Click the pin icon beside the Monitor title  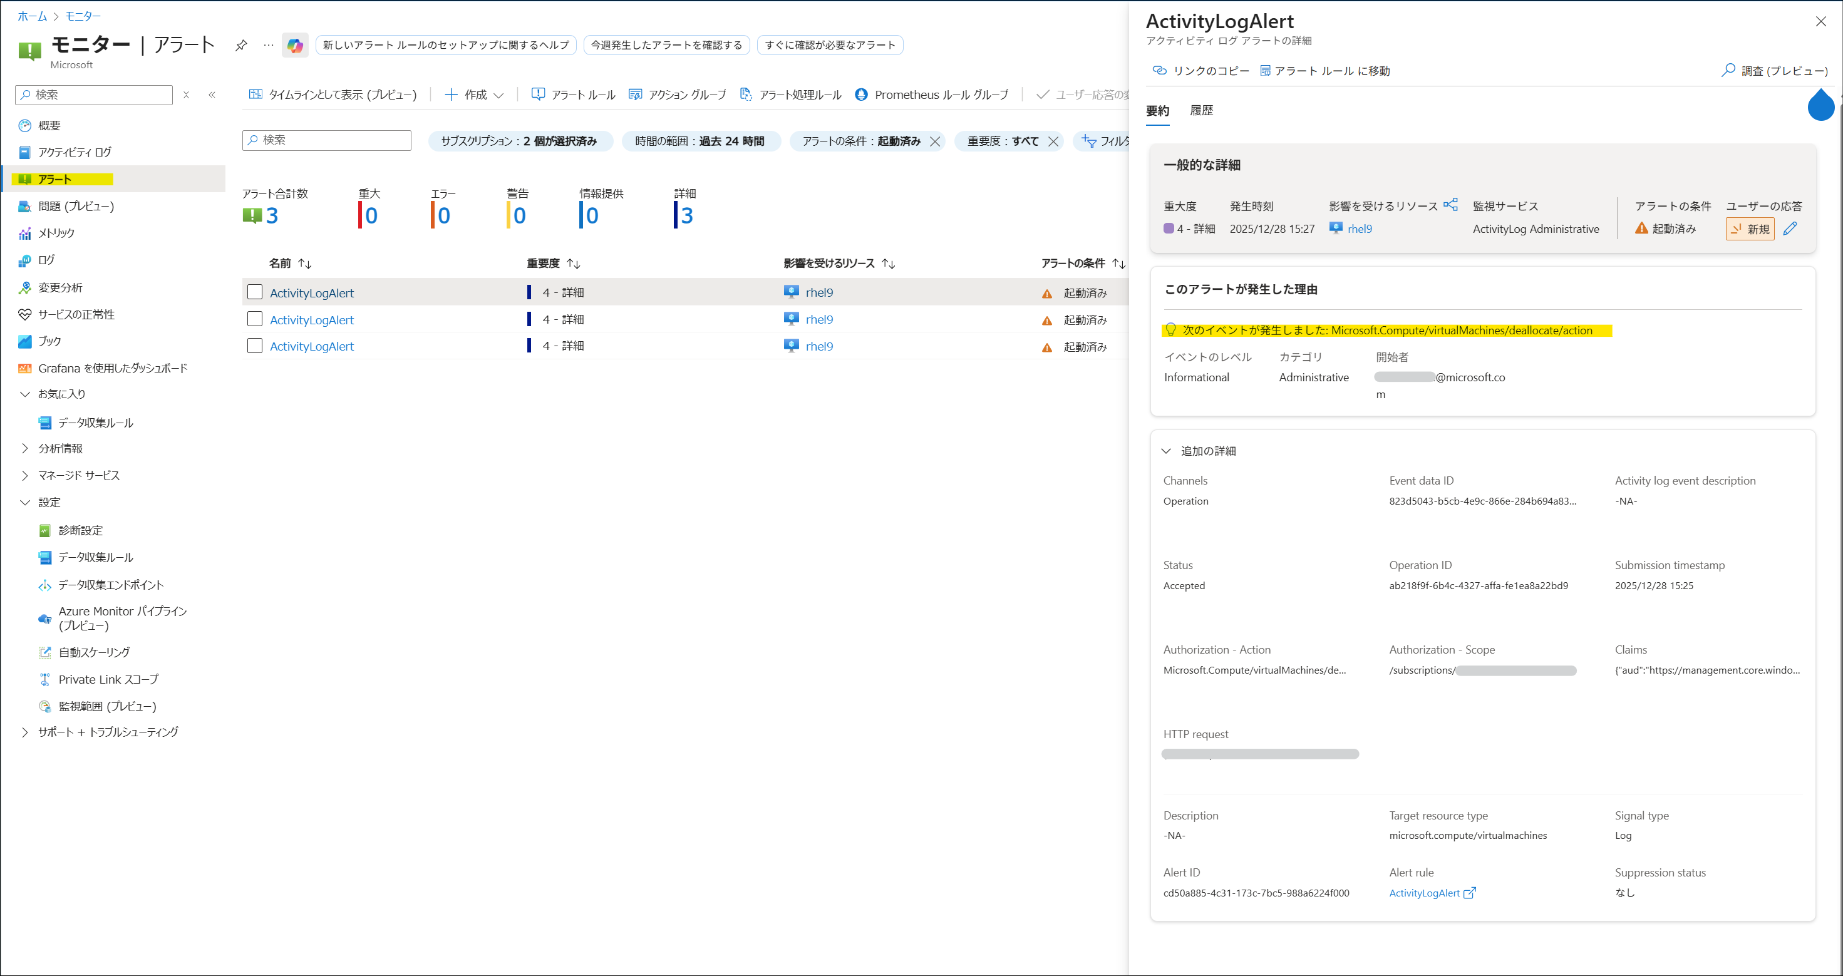click(241, 45)
